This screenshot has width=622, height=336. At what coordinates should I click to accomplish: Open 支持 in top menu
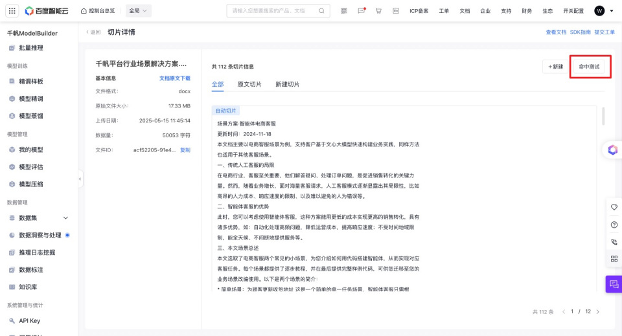click(x=506, y=11)
